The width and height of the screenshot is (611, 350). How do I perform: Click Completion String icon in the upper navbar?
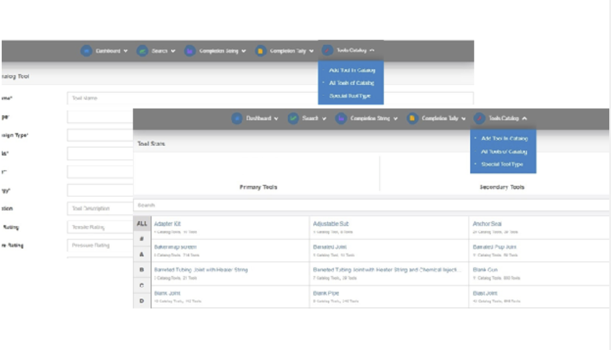190,51
